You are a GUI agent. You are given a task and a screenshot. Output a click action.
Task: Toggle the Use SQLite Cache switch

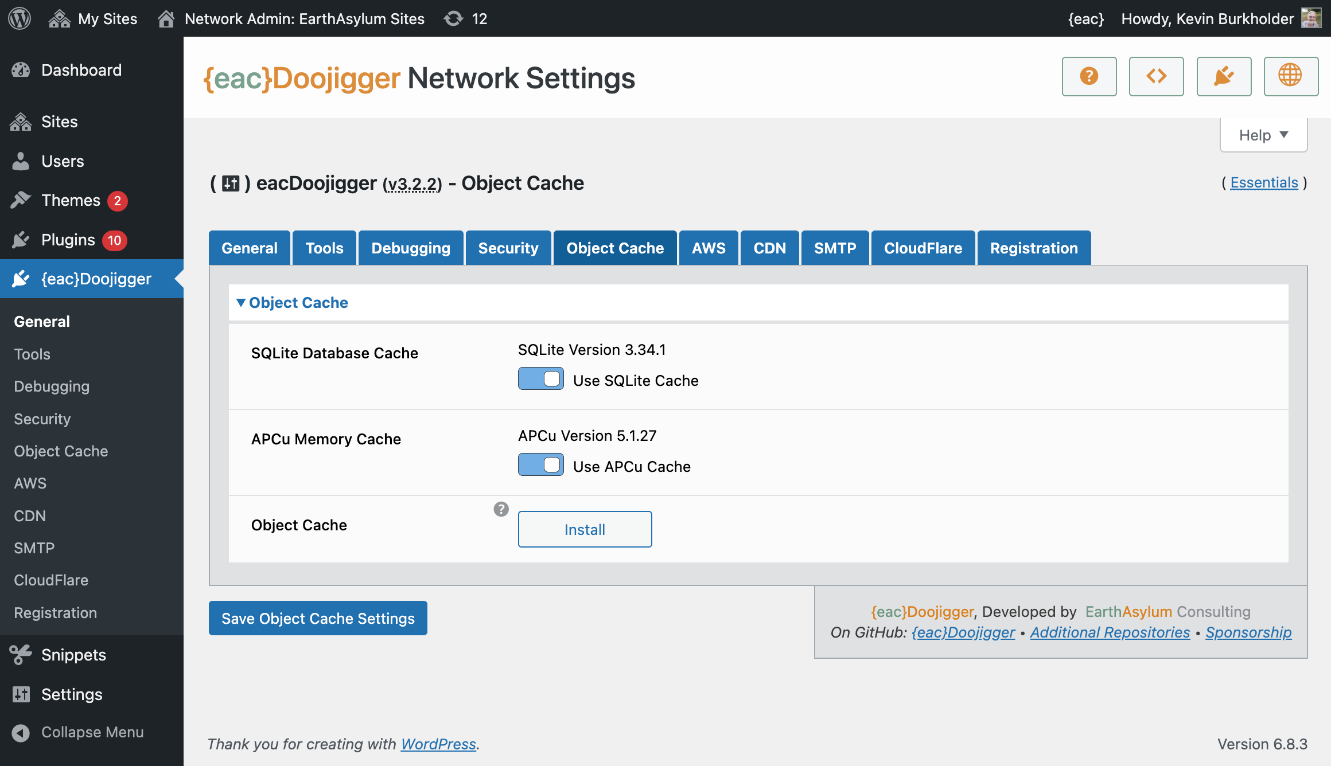(540, 379)
